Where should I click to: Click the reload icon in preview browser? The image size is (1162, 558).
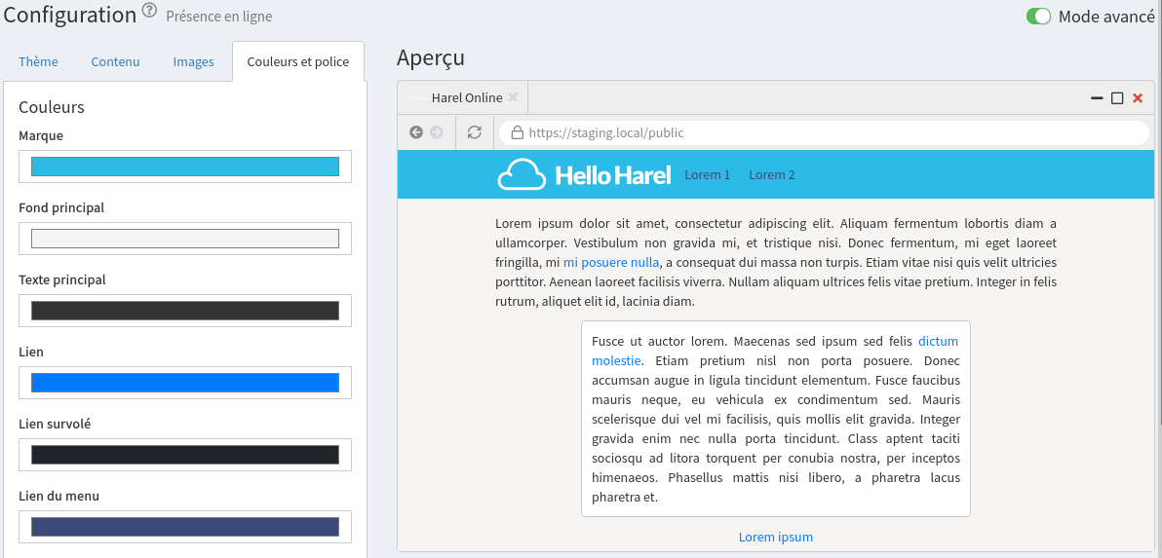click(x=475, y=132)
